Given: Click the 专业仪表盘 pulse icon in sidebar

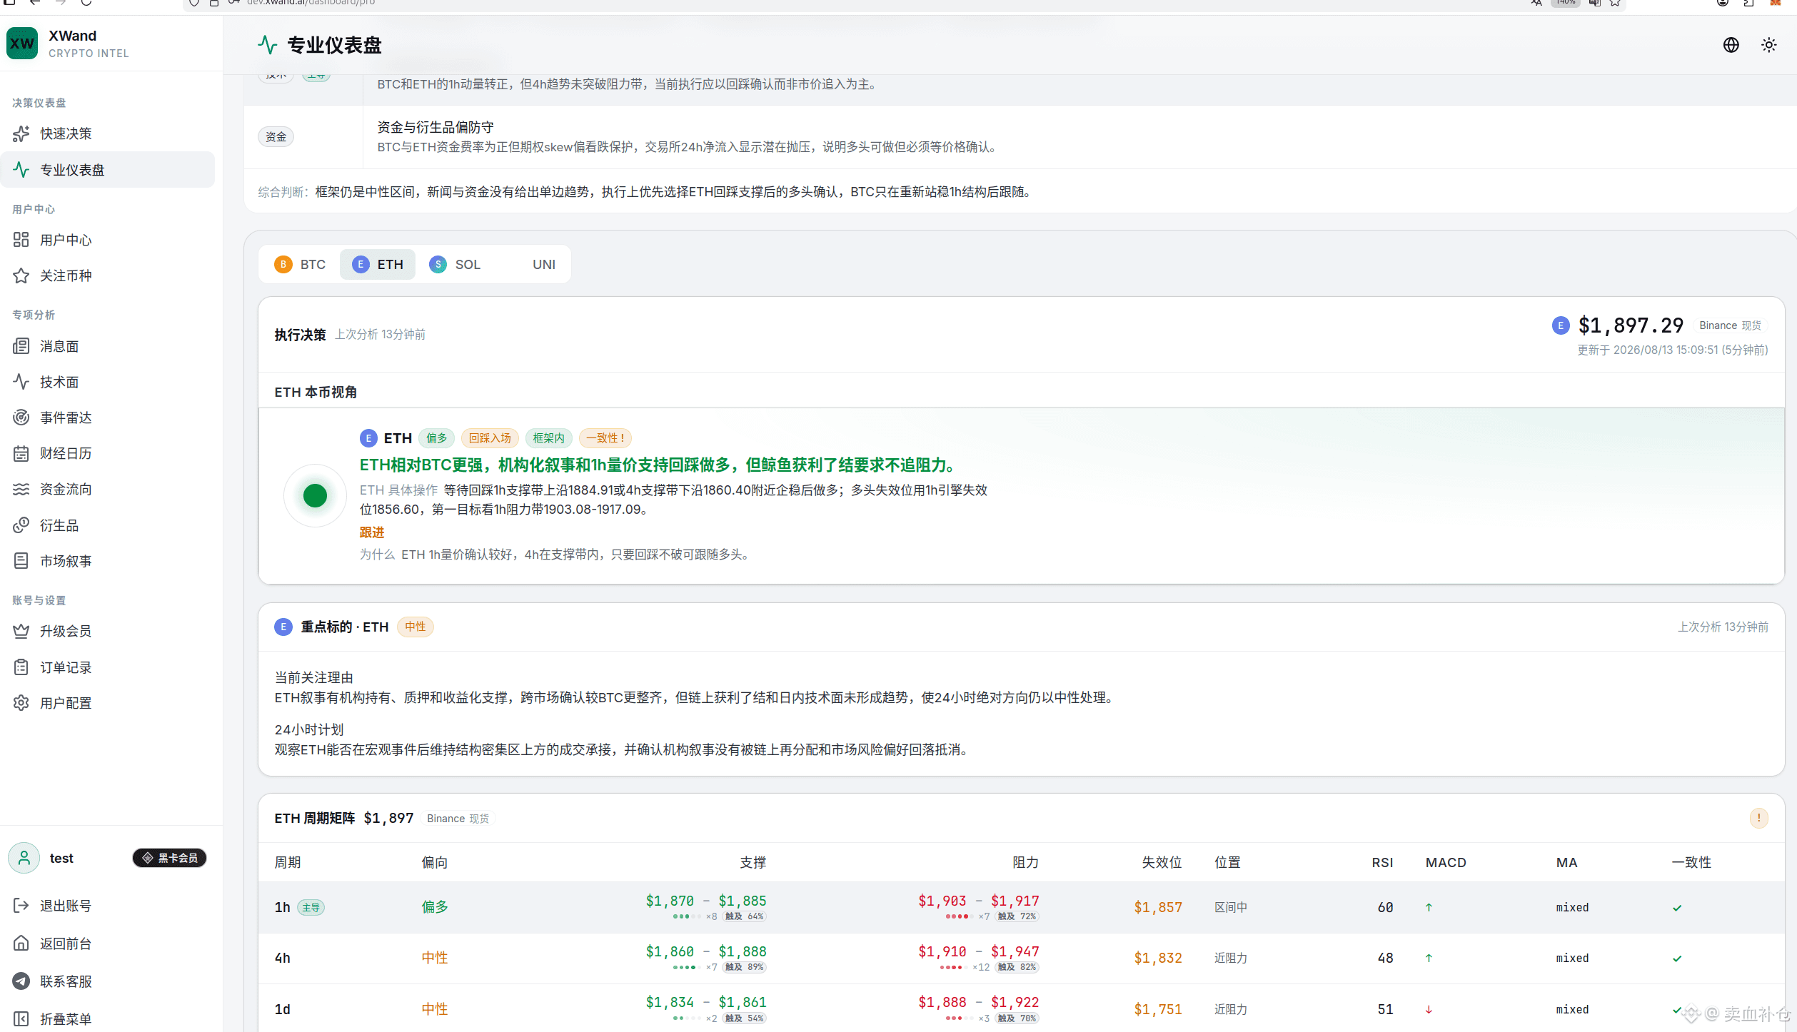Looking at the screenshot, I should click(x=21, y=170).
